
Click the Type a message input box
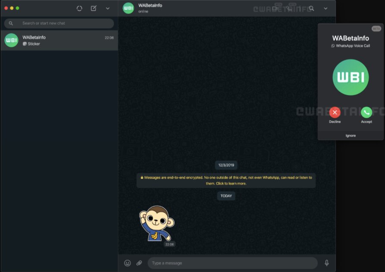233,263
